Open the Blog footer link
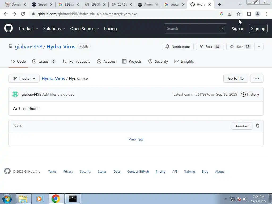Screen dimensions: 272x204 (205, 172)
